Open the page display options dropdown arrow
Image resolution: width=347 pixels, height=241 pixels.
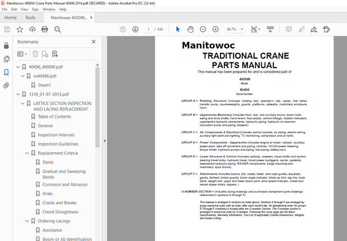tap(259, 30)
